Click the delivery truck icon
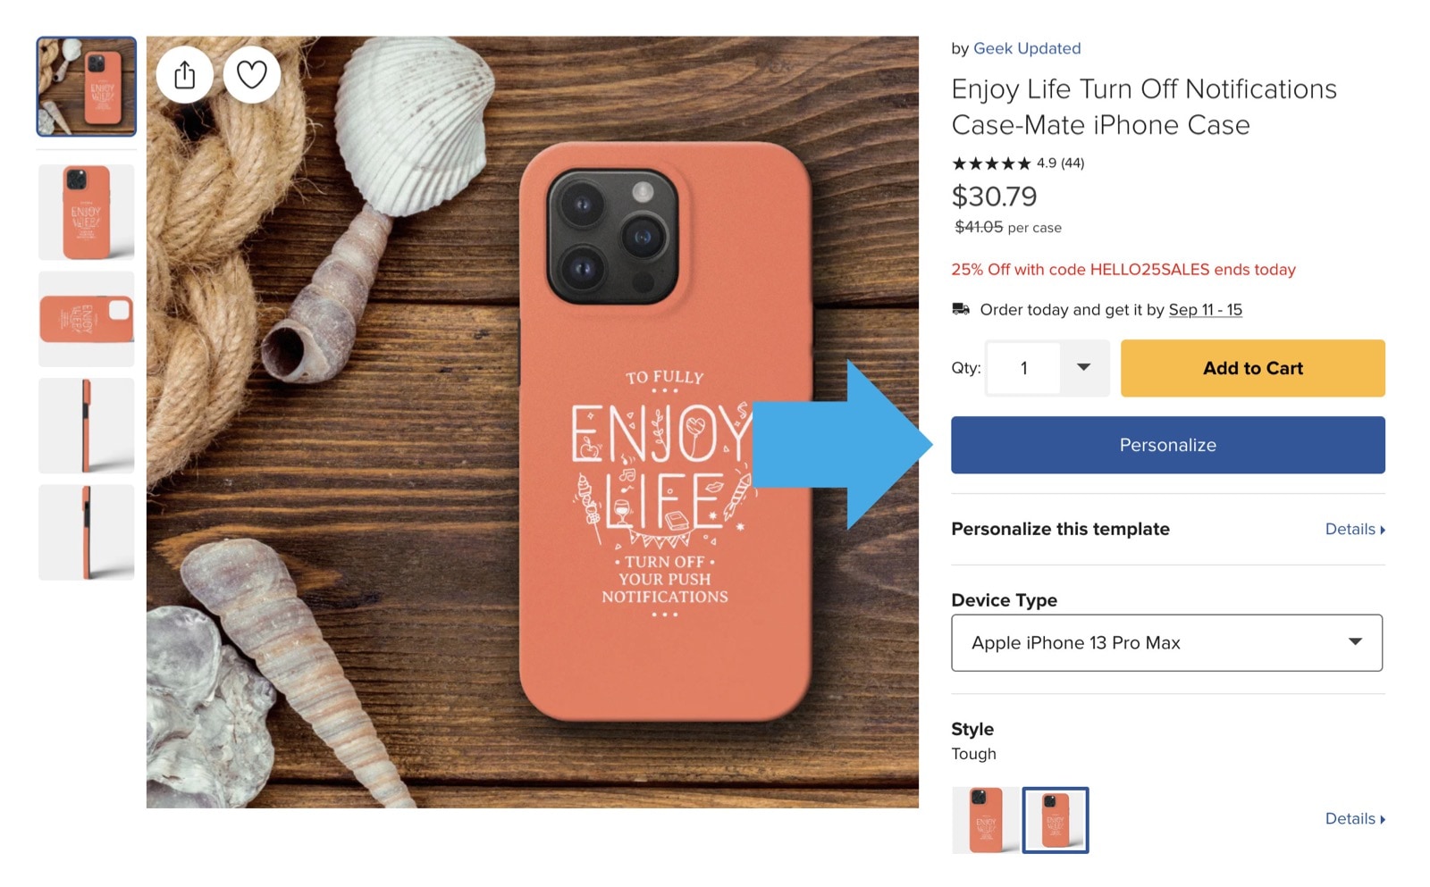 coord(961,309)
